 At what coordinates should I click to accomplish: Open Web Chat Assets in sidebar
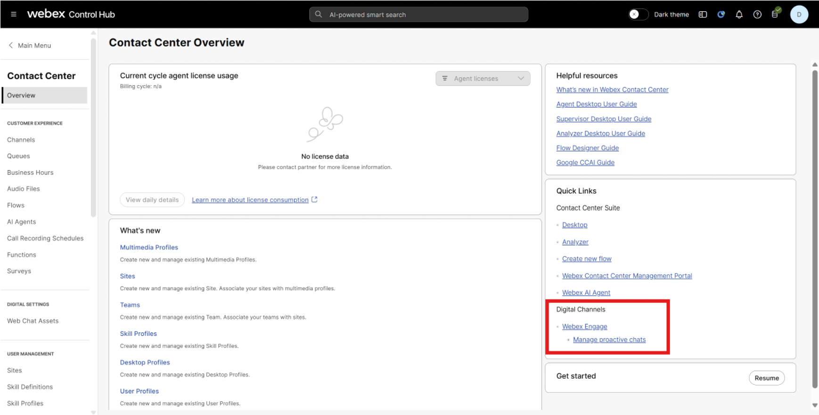pos(33,321)
